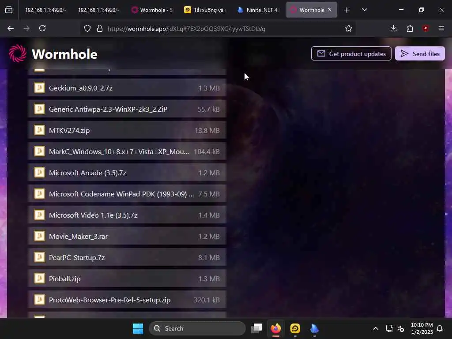Screen dimensions: 452x339
Task: Click the Get product updates button
Action: tap(351, 53)
